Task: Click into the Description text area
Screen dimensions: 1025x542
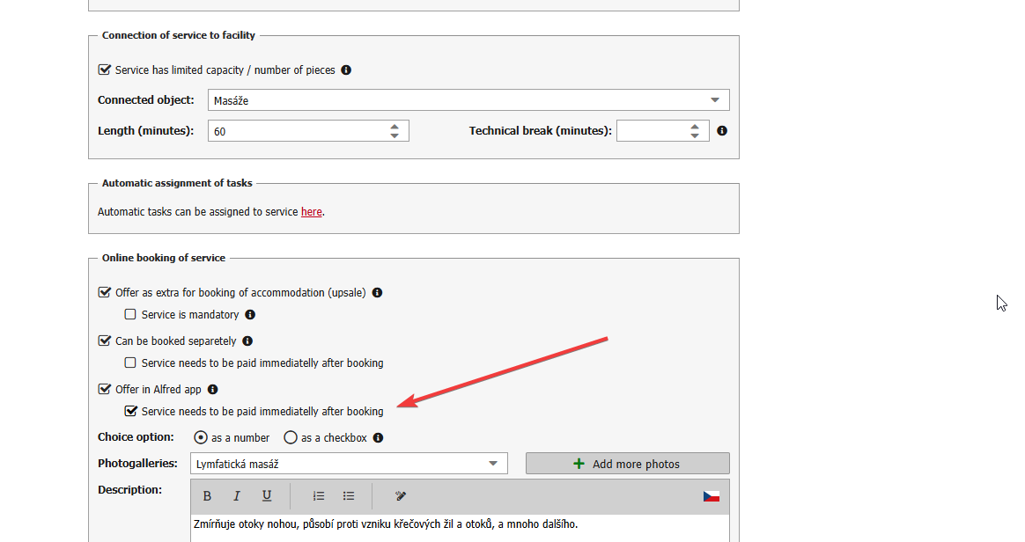Action: [x=458, y=526]
